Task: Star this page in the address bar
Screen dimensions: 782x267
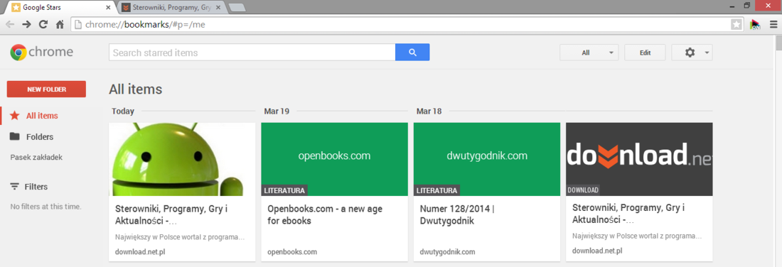Action: 736,24
